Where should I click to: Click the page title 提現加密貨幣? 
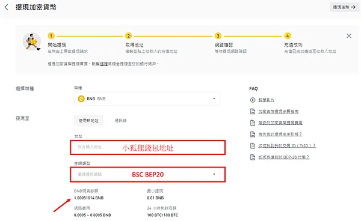(36, 7)
